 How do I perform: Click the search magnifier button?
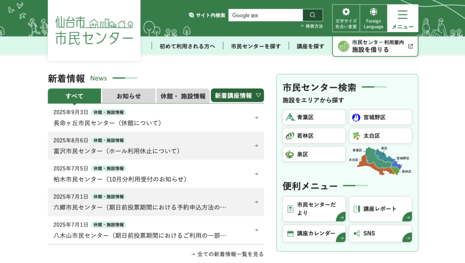tap(312, 15)
